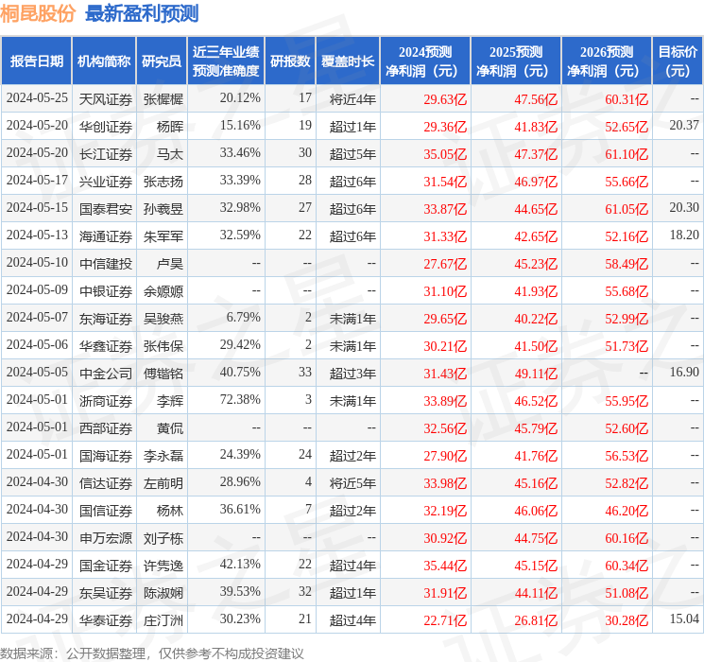
Task: Click the date 2024-05-25
Action: point(37,98)
